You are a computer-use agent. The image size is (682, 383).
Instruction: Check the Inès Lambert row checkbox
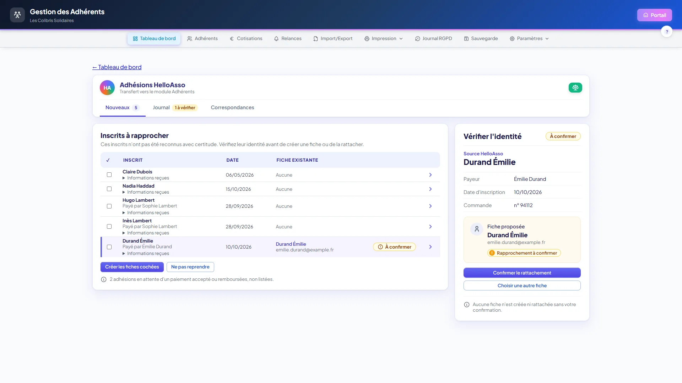pyautogui.click(x=109, y=227)
